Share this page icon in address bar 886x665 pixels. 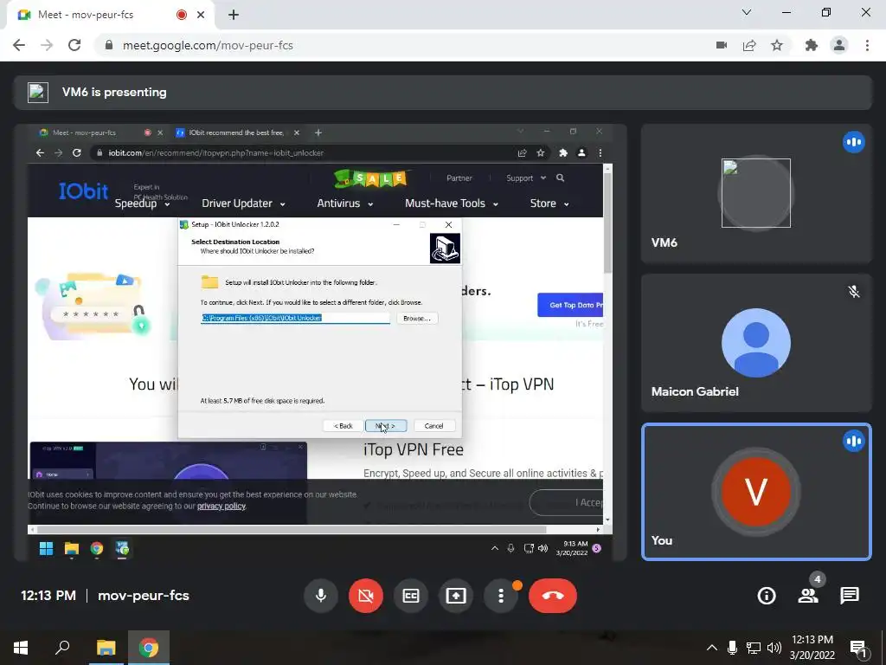click(749, 45)
